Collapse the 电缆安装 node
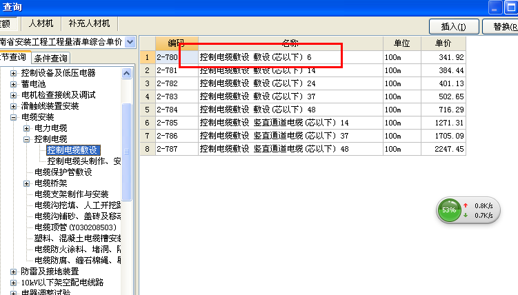 tap(13, 117)
